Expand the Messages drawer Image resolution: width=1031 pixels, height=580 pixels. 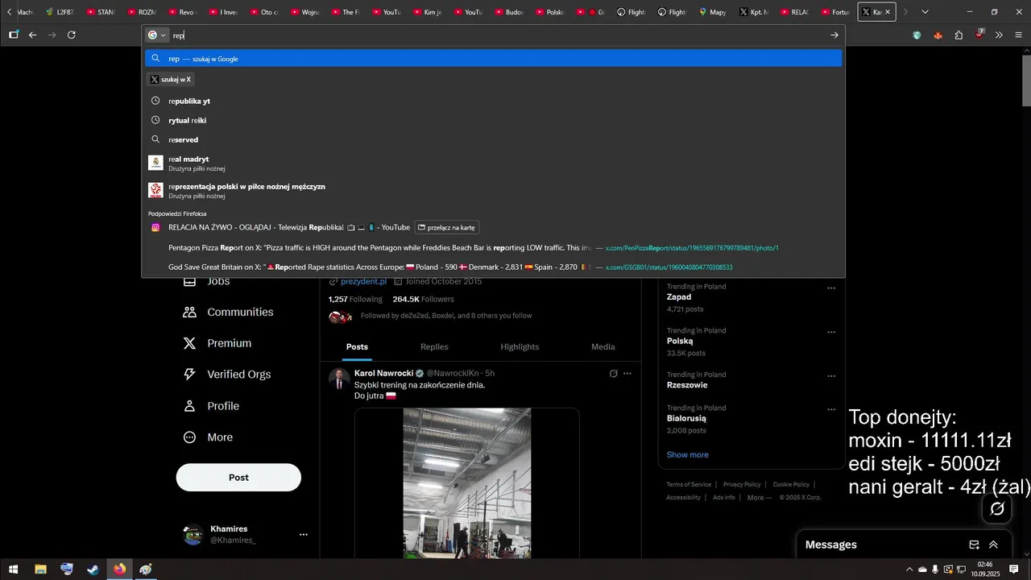(x=993, y=545)
